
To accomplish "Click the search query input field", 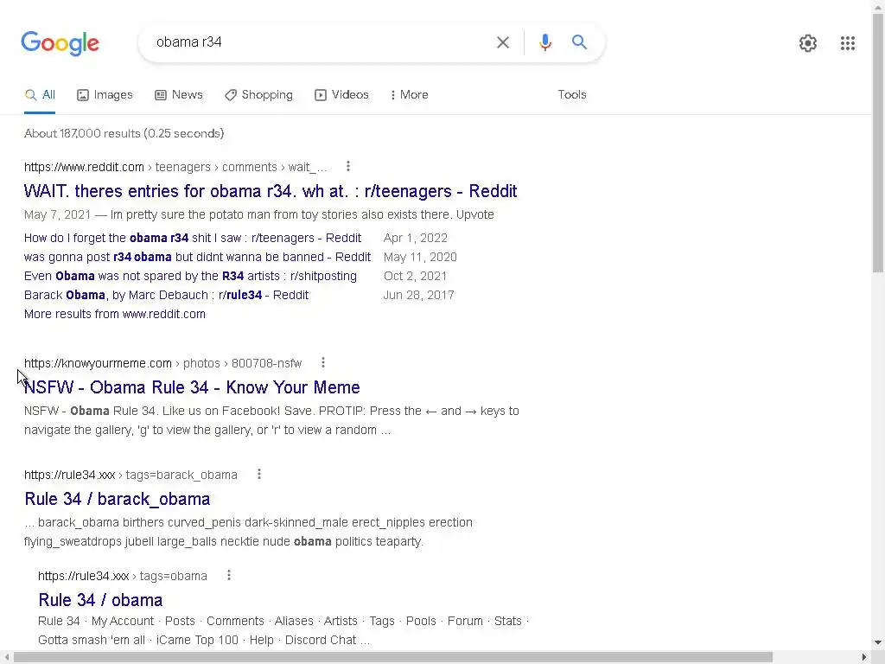I will click(319, 42).
